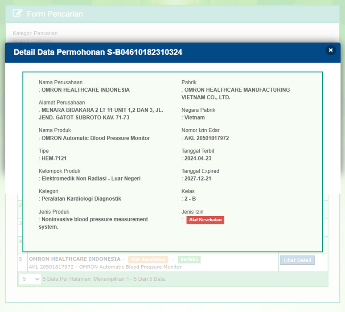Click the Form Pencarian edit icon
The image size is (345, 312).
coord(17,13)
